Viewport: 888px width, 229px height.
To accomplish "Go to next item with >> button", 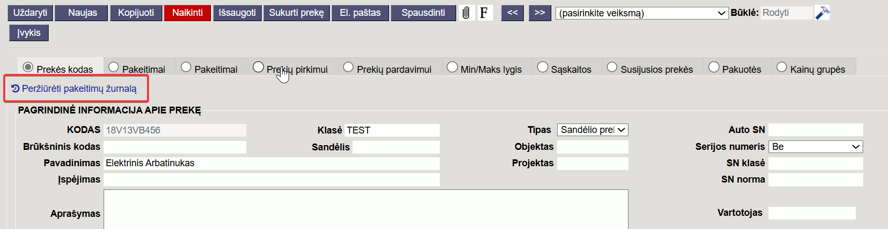I will coord(540,13).
